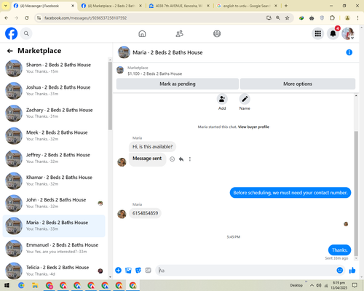
Task: Attach a photo file in the composer
Action: [x=128, y=270]
